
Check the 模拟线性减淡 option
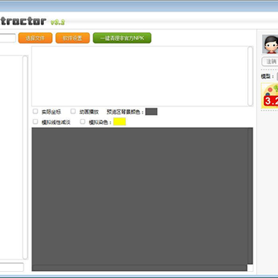coord(36,121)
